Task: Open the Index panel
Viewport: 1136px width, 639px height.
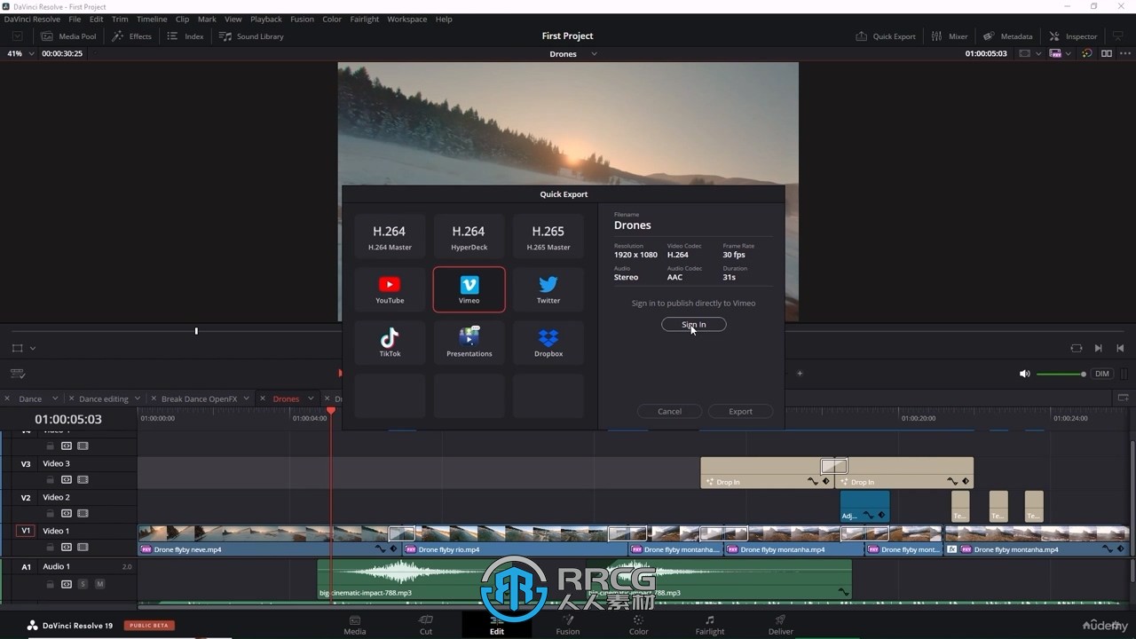Action: point(185,36)
